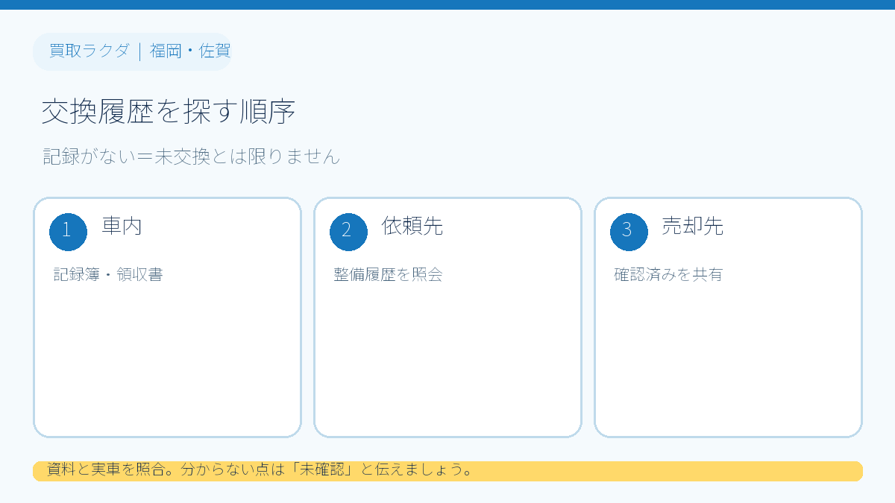
Task: Click the number 2 circle badge
Action: [x=348, y=232]
